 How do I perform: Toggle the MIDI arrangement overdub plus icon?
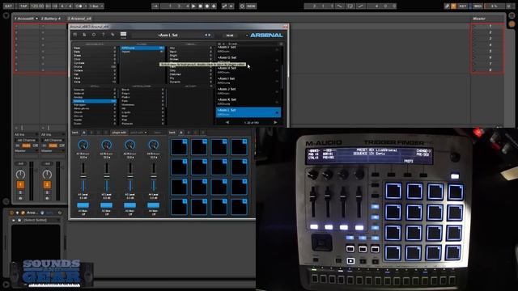214,6
